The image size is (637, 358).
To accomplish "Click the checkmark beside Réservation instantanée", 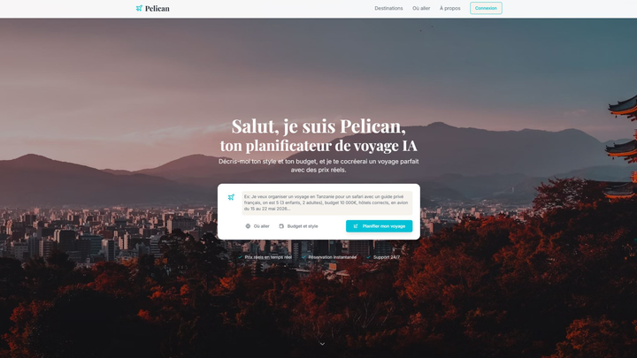I will [303, 257].
